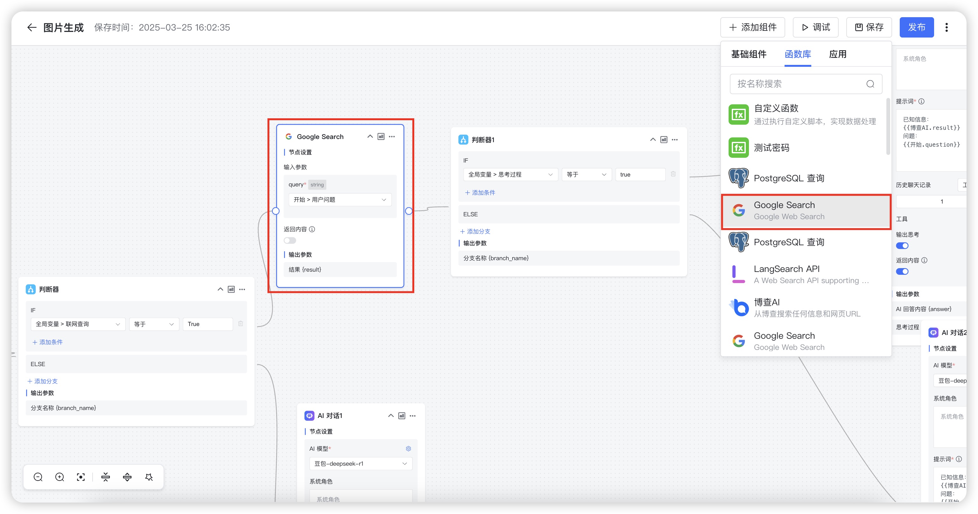Click the collapse all nodes icon
This screenshot has height=514, width=978.
point(106,477)
